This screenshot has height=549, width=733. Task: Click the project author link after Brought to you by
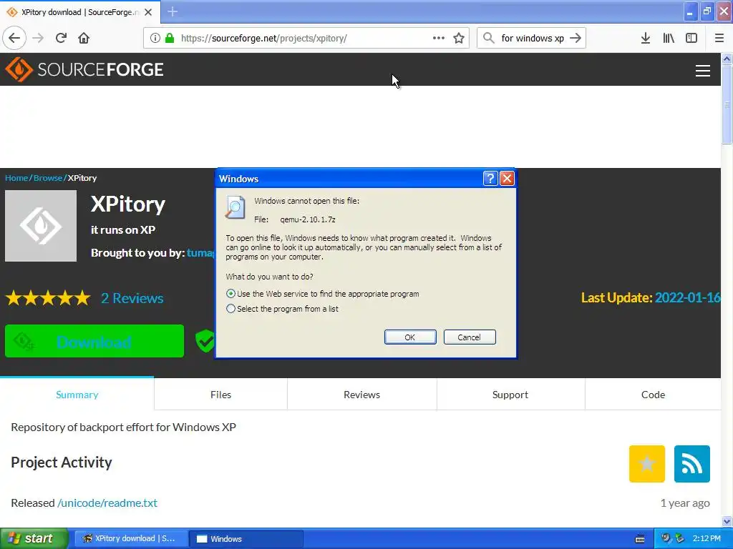(200, 252)
